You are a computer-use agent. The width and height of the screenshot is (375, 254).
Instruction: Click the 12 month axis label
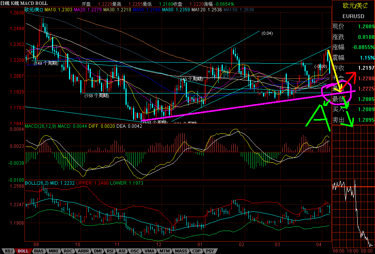(159, 245)
